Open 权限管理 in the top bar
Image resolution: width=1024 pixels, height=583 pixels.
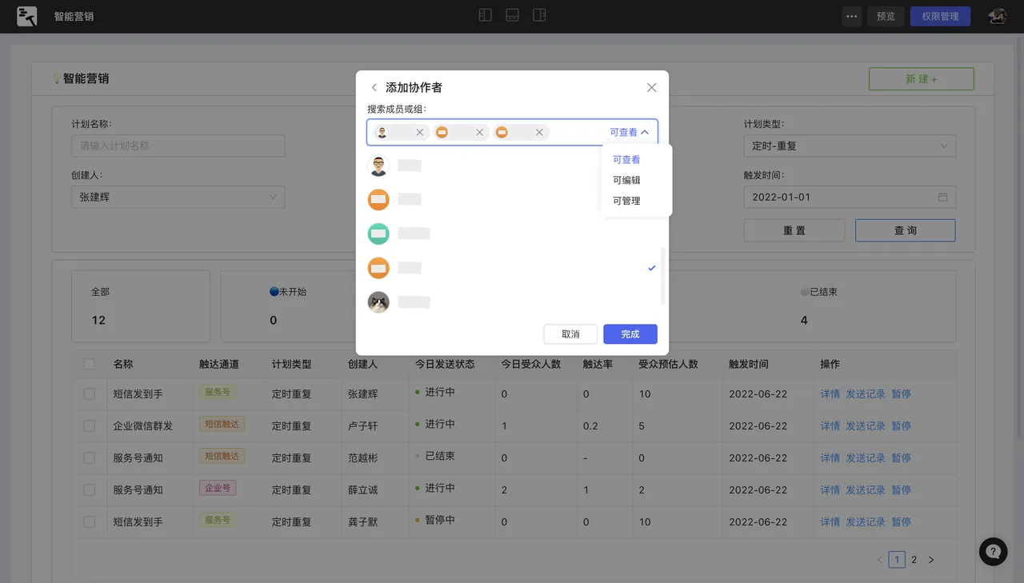940,16
